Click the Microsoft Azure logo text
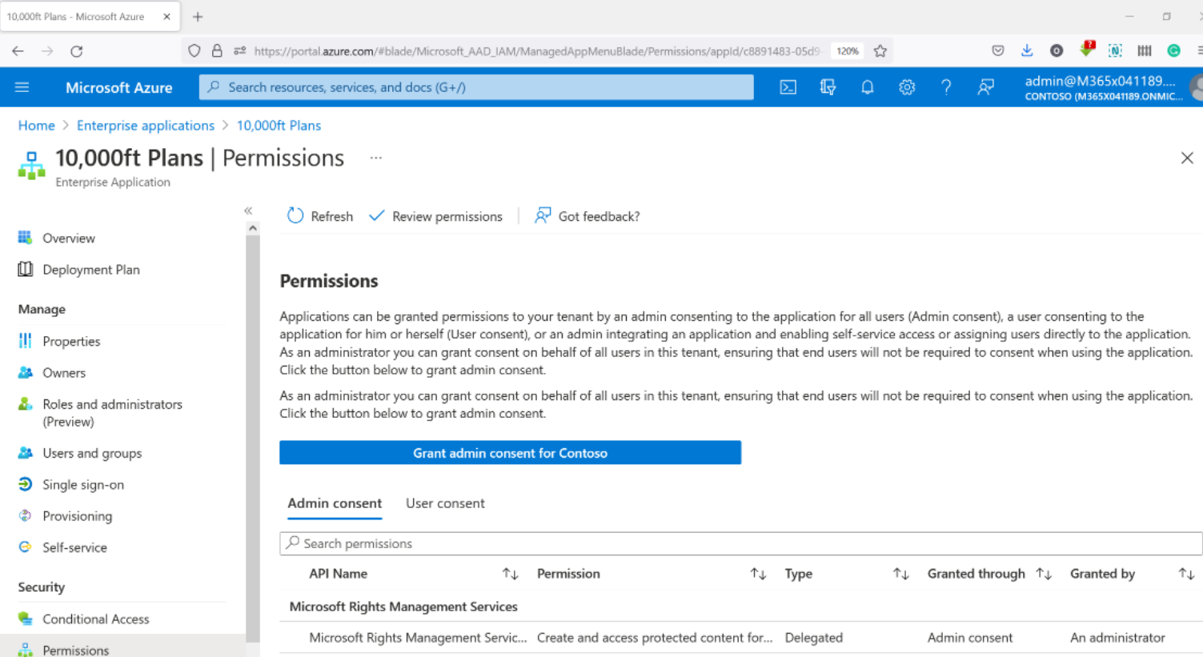1203x657 pixels. [119, 87]
